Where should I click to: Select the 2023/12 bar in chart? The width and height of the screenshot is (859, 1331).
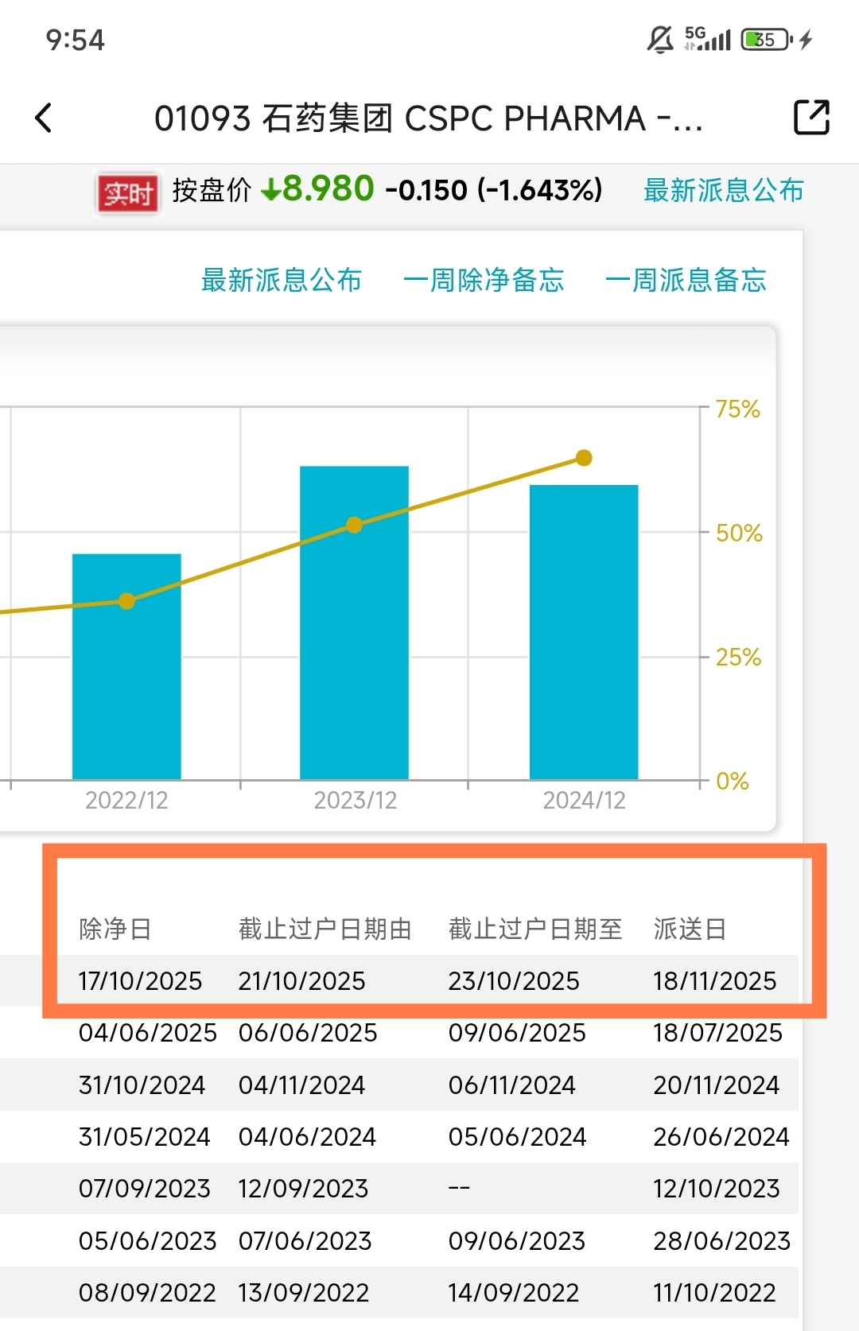[x=354, y=623]
